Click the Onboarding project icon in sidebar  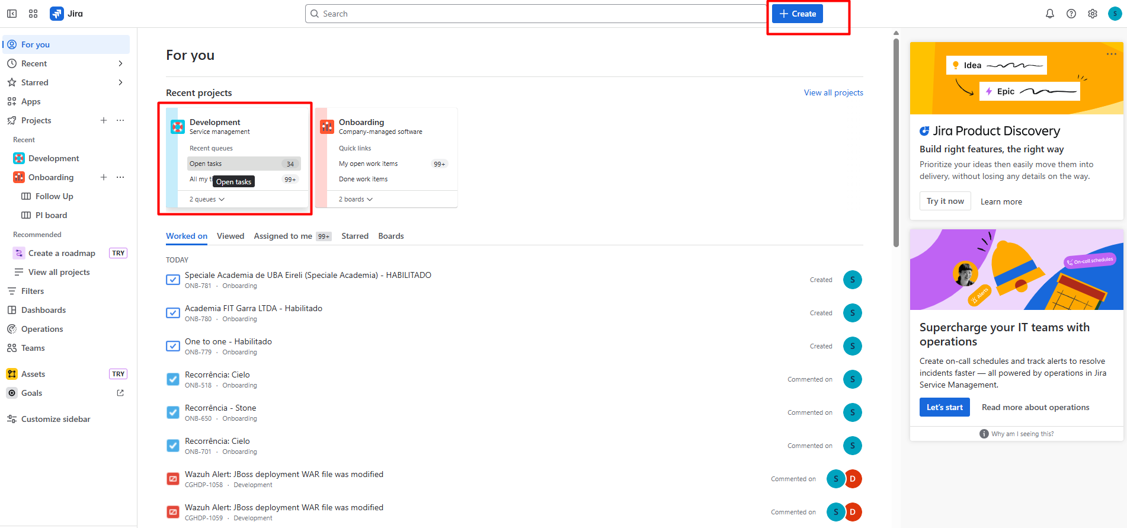(19, 177)
